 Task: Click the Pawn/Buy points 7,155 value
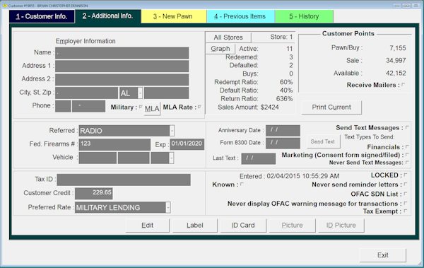click(397, 48)
